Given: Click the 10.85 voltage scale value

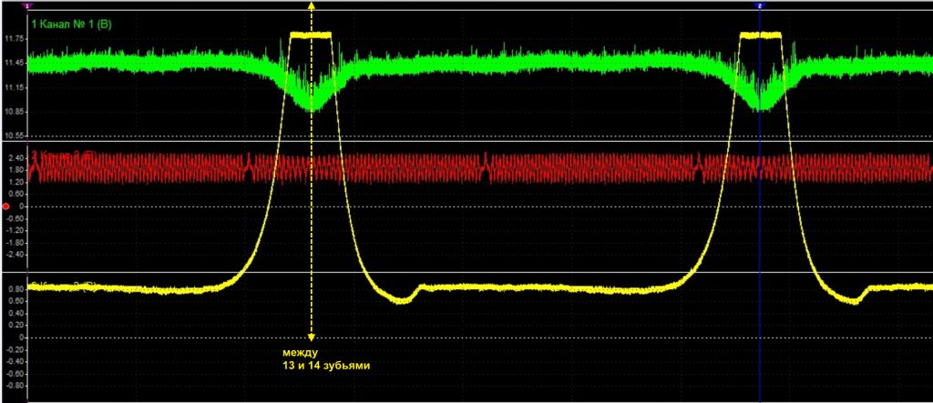Looking at the screenshot, I should [x=16, y=112].
